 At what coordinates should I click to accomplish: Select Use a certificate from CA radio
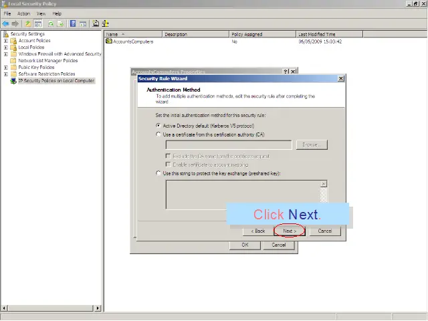point(158,134)
